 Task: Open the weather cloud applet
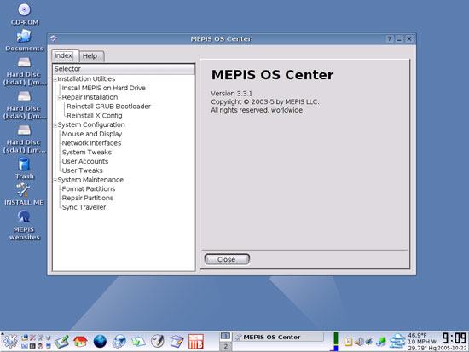pyautogui.click(x=397, y=342)
